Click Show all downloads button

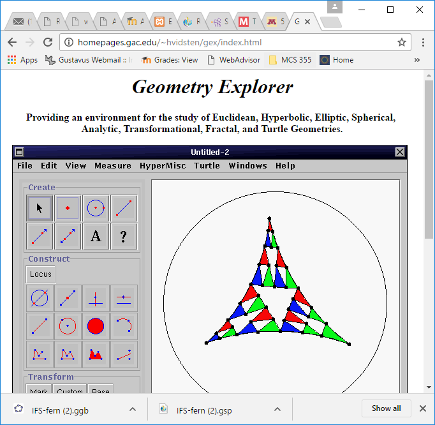pos(386,408)
